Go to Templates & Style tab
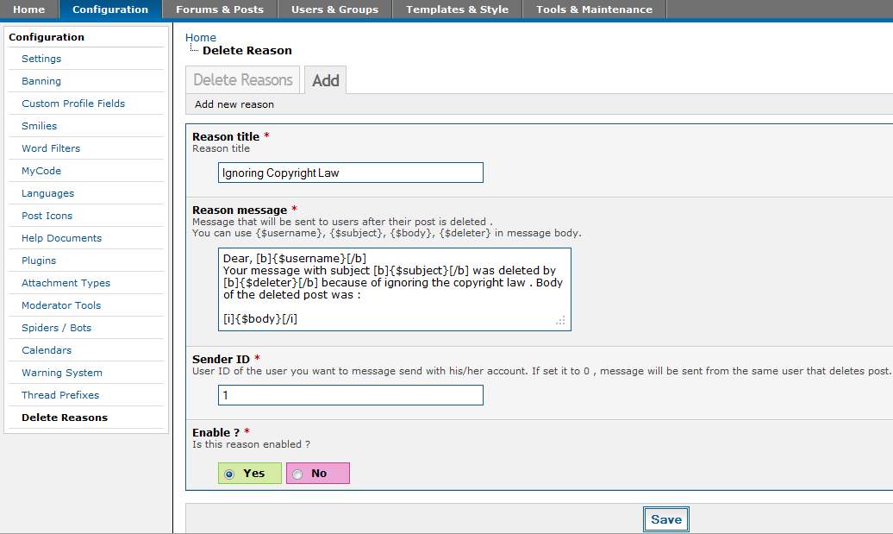893x534 pixels. pos(457,9)
